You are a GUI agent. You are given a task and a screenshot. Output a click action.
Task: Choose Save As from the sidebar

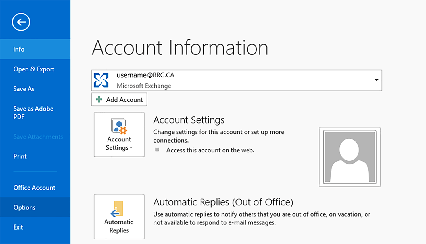pos(24,89)
